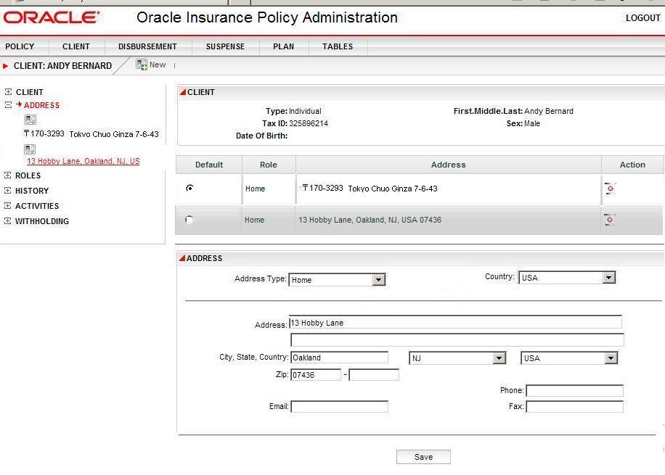Open the SUSPENSE menu
665x475 pixels.
tap(225, 46)
